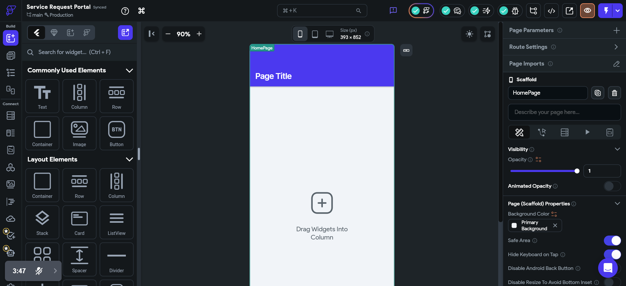Screen dimensions: 626x286
Task: Add the Stack layout widget
Action: pos(42,222)
